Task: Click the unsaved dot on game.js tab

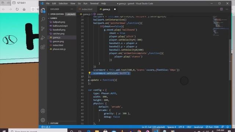Action: pos(115,9)
